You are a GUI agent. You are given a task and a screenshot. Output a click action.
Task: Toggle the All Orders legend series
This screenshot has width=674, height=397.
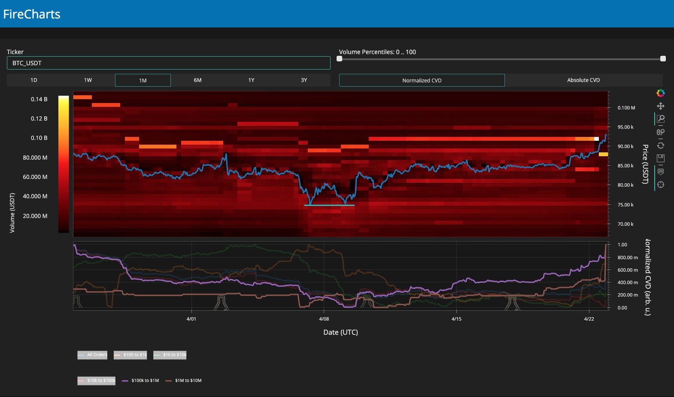[x=93, y=355]
